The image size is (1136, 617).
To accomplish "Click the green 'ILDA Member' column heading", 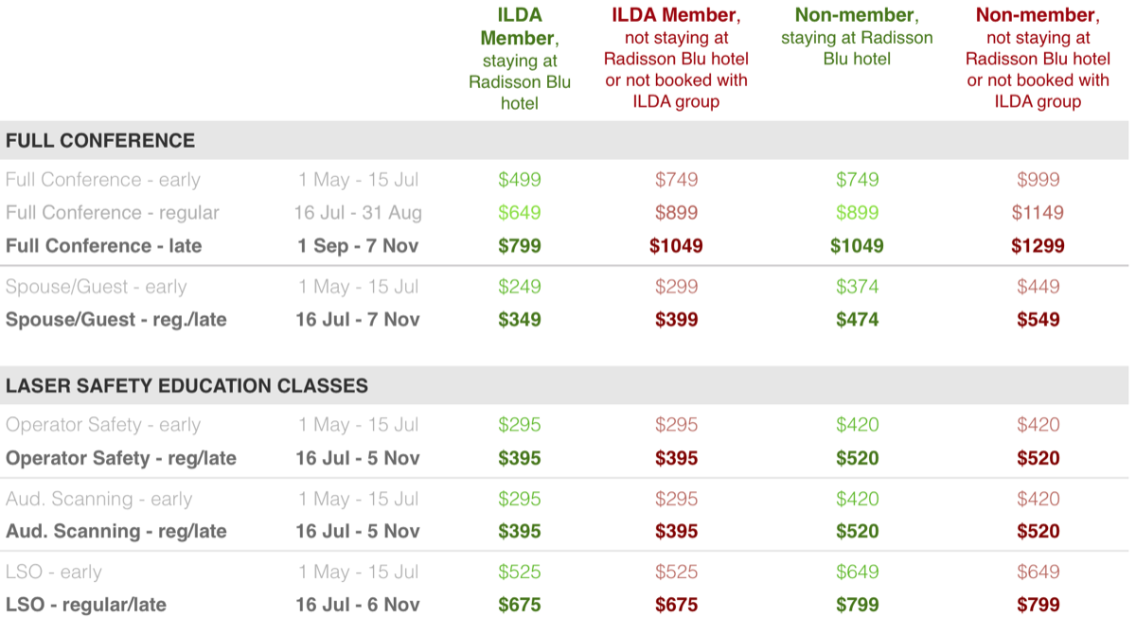I will (x=519, y=26).
